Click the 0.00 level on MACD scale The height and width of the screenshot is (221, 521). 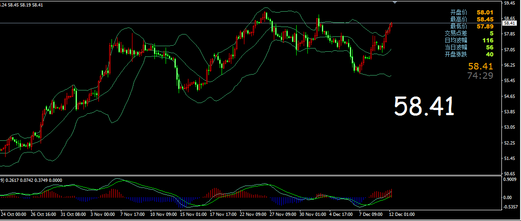click(508, 197)
